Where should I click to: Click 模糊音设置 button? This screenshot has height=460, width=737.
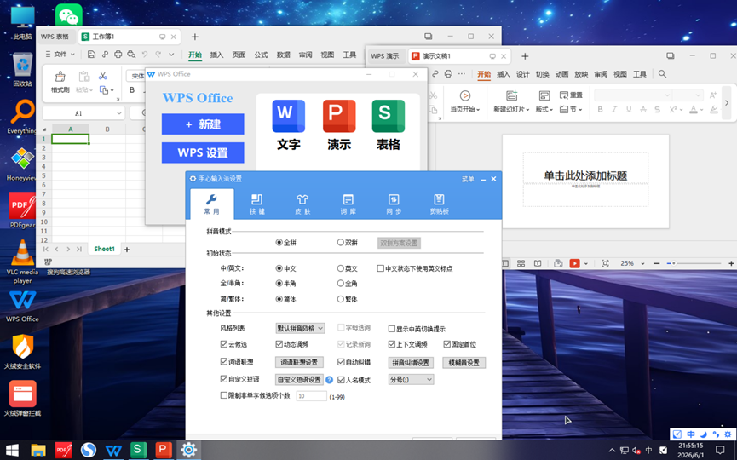click(464, 363)
